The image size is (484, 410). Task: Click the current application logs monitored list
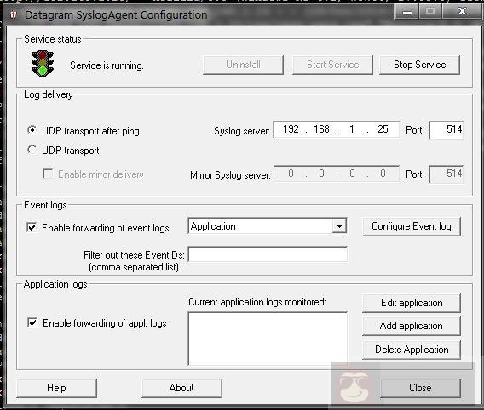pos(268,339)
